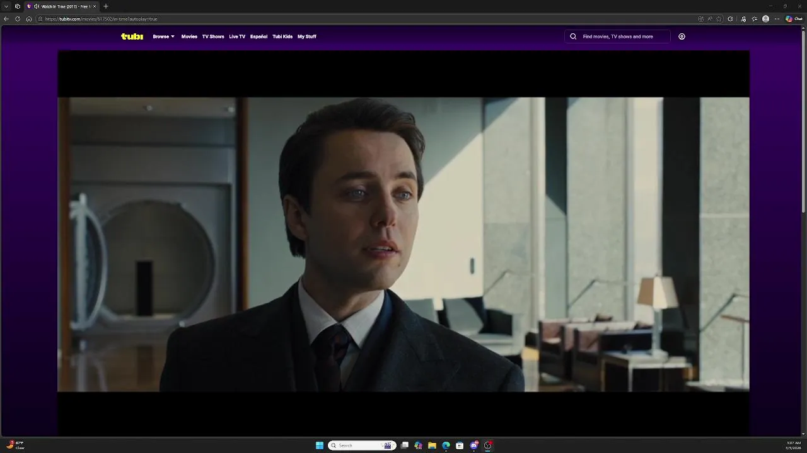Image resolution: width=807 pixels, height=453 pixels.
Task: Click the video player to pause playback
Action: [x=403, y=244]
